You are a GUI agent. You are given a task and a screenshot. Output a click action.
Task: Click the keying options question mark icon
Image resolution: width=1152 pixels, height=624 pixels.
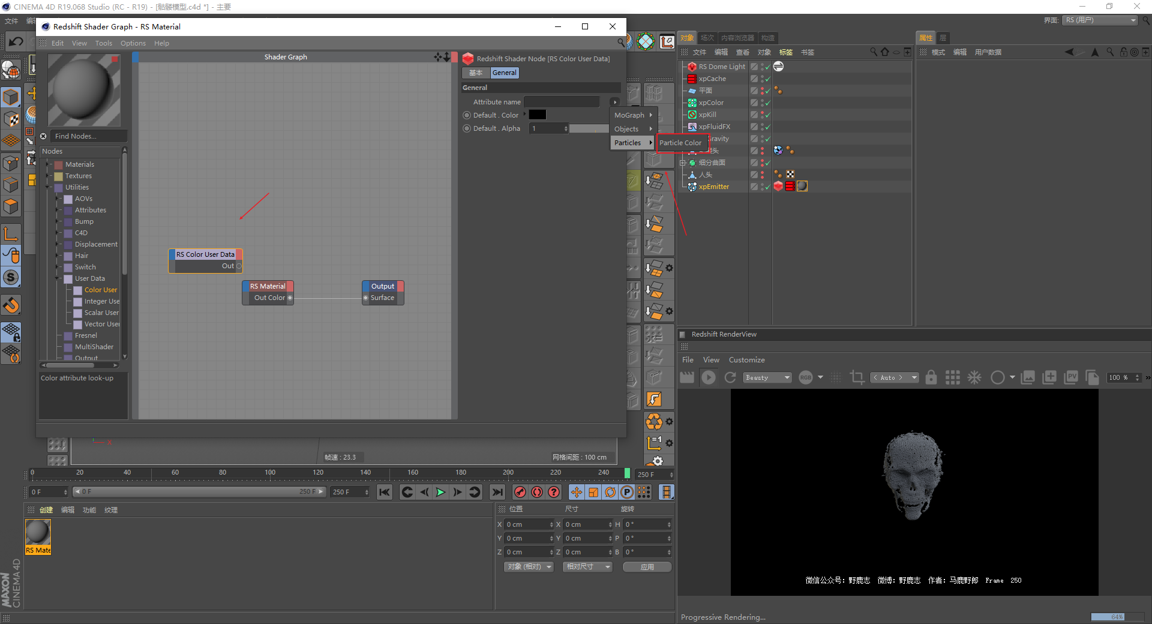pos(554,492)
